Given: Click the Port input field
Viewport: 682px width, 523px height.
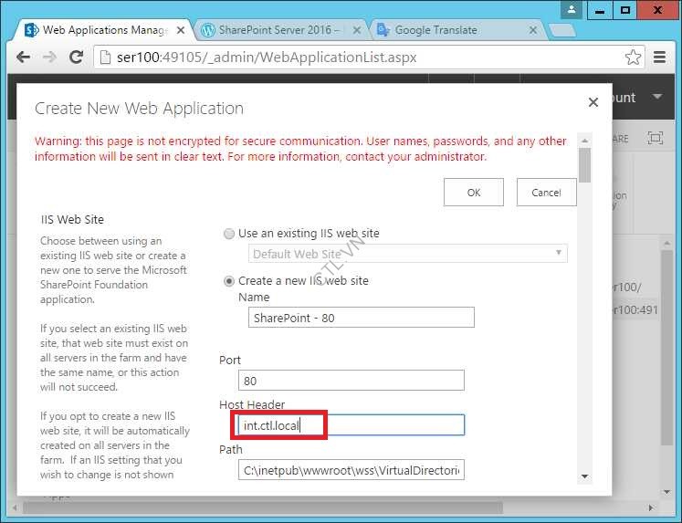Looking at the screenshot, I should (x=351, y=380).
